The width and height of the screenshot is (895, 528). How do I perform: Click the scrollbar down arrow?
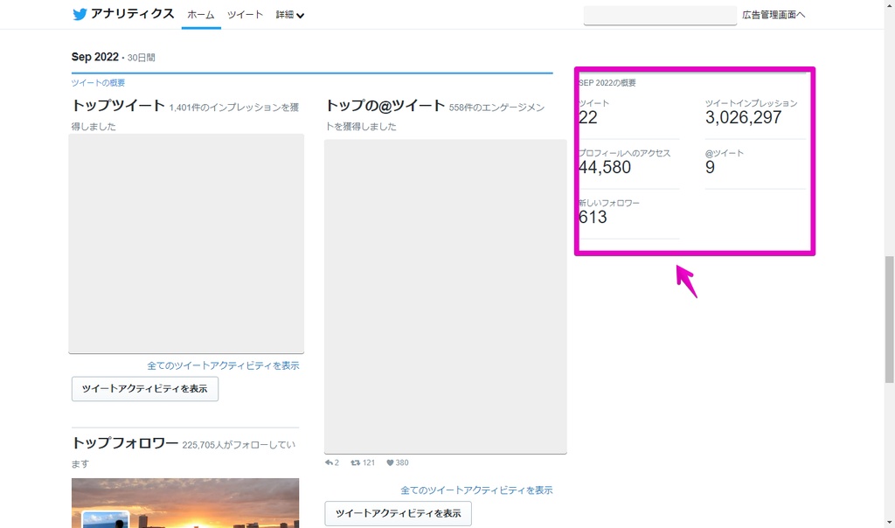click(x=889, y=522)
